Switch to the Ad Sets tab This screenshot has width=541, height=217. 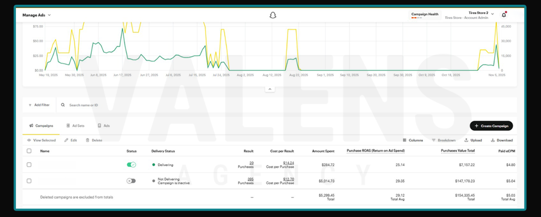point(75,126)
